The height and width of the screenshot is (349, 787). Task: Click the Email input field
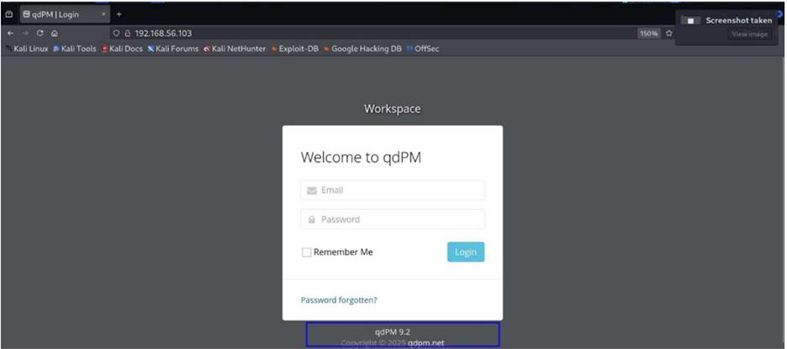393,190
